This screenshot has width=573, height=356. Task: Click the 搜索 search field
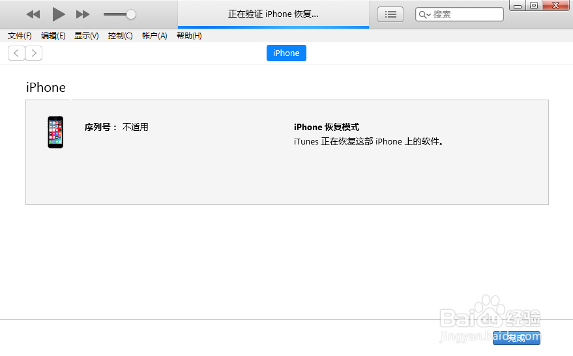pos(460,14)
